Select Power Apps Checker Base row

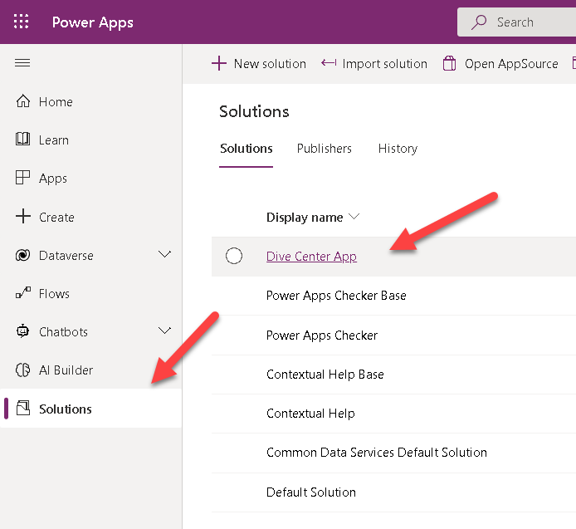tap(393, 296)
